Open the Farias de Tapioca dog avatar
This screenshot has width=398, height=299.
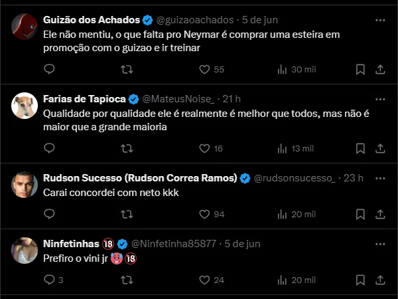point(25,105)
